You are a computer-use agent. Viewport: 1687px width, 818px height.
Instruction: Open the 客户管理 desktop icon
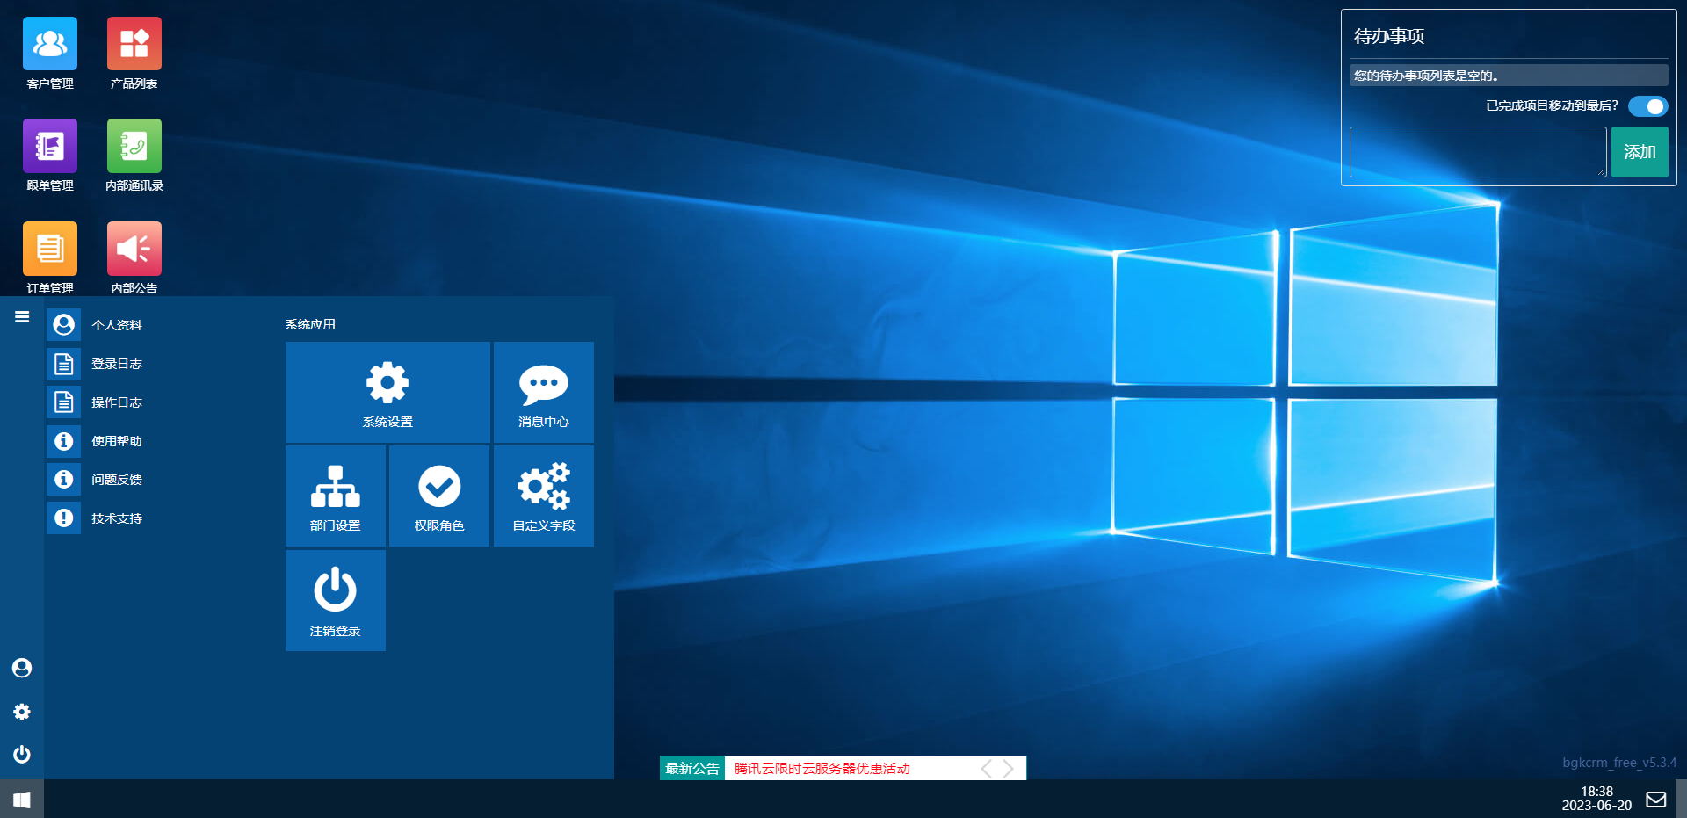click(x=50, y=44)
